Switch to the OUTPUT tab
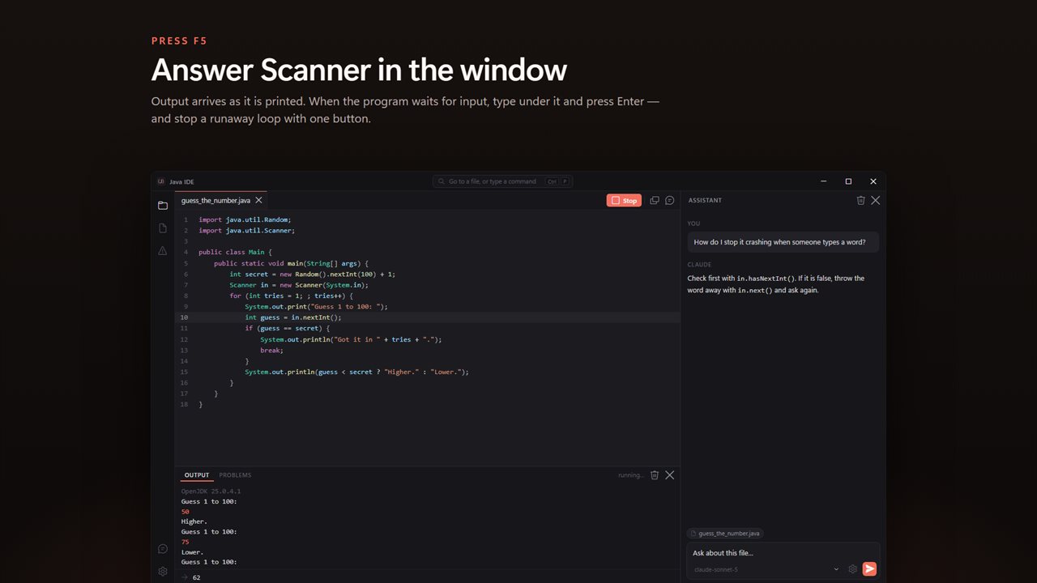The image size is (1037, 583). (x=197, y=475)
